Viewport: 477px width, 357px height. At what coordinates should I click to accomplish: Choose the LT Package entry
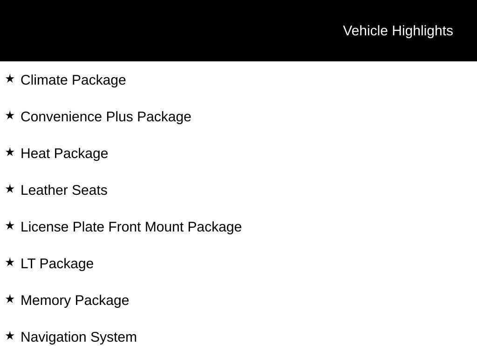coord(57,264)
